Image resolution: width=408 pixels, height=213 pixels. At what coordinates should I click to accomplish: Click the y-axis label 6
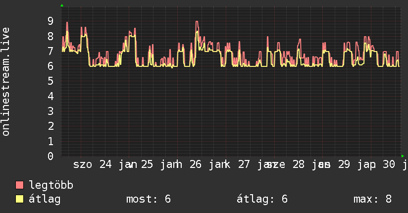(x=51, y=66)
